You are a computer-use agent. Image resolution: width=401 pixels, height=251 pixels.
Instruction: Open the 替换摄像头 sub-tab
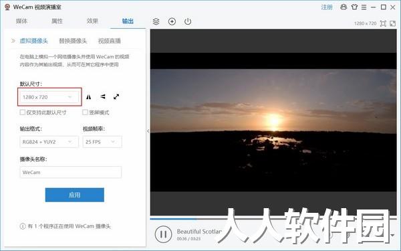click(73, 41)
